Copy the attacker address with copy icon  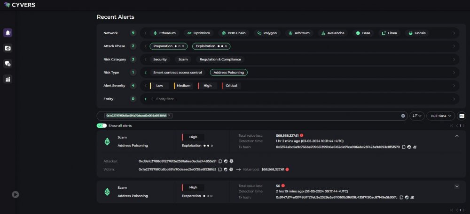pos(220,161)
